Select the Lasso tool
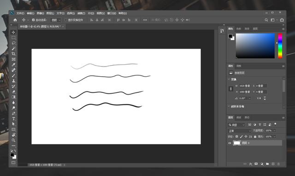Screen dimensions: 295x176 coord(13,43)
